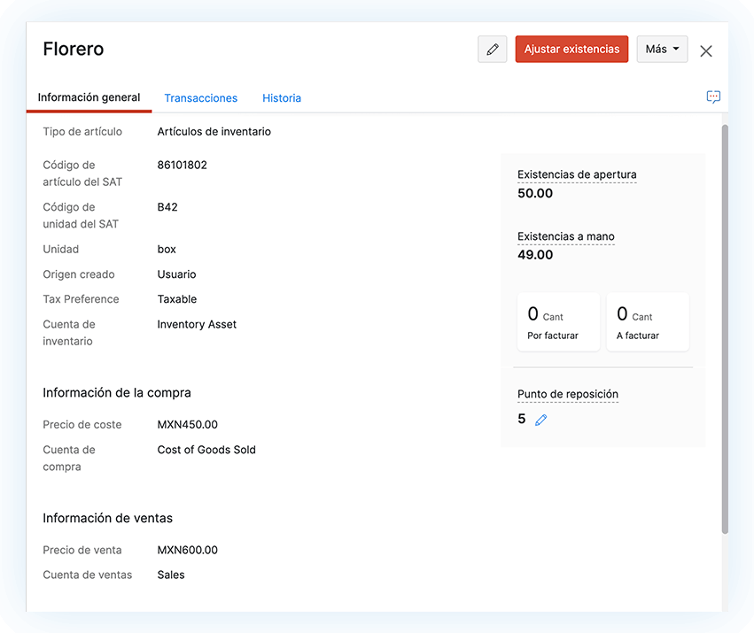Select the Por facturar quantity card

(x=558, y=321)
